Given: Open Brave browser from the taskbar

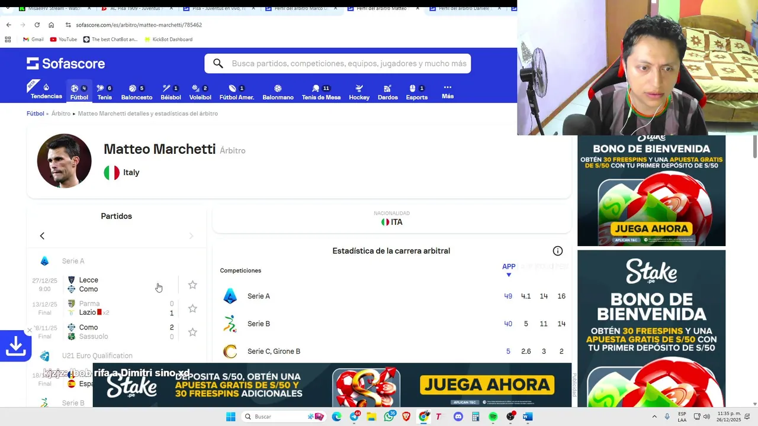Looking at the screenshot, I should pos(406,417).
